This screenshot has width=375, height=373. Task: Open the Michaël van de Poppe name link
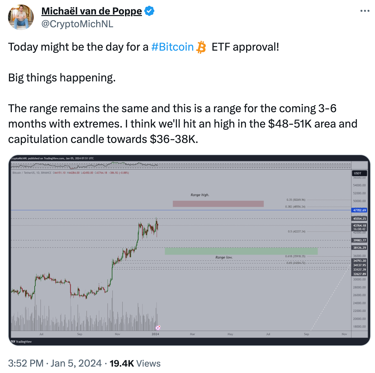coord(92,11)
